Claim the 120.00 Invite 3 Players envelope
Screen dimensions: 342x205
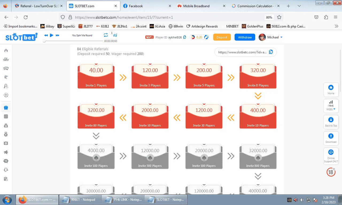[150, 76]
